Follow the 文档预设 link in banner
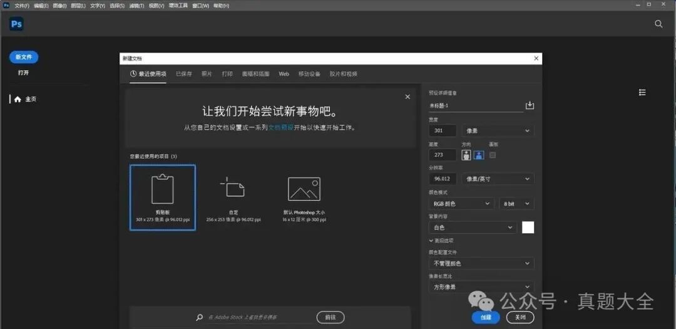The height and width of the screenshot is (329, 676). point(281,128)
